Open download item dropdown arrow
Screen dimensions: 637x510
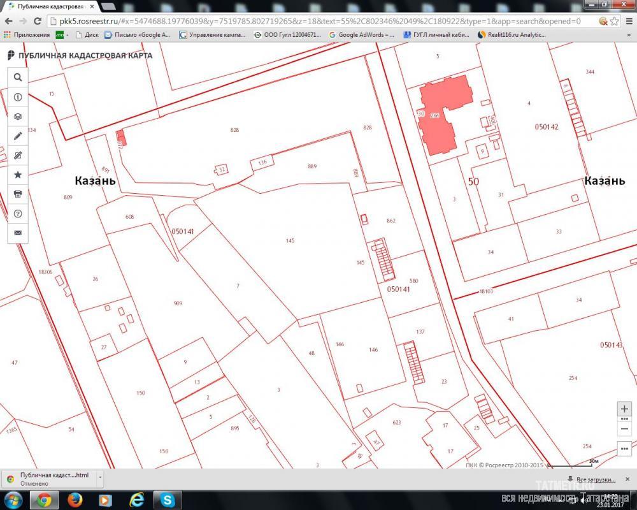click(100, 479)
